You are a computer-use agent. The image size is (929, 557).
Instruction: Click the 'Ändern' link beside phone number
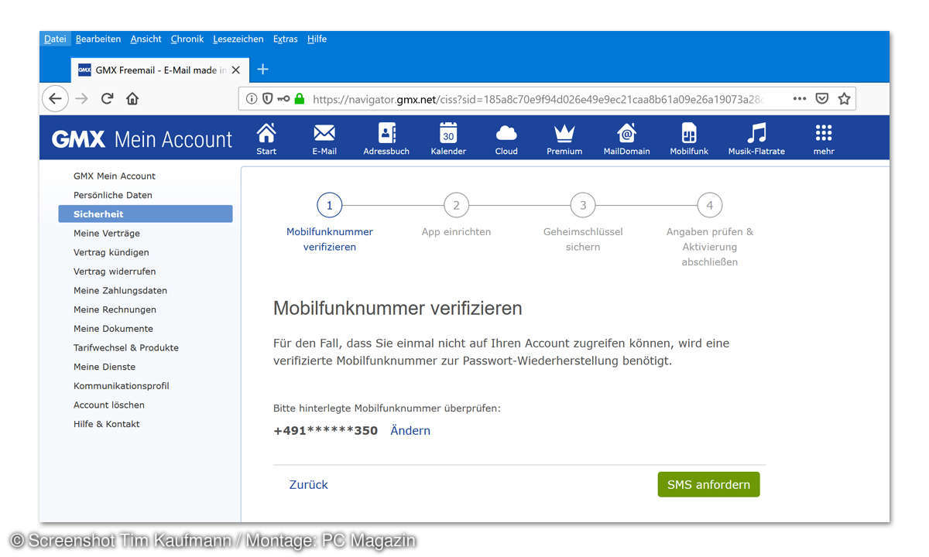(x=410, y=431)
